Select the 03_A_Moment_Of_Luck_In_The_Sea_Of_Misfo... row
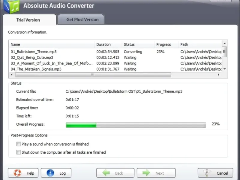 tap(115, 63)
